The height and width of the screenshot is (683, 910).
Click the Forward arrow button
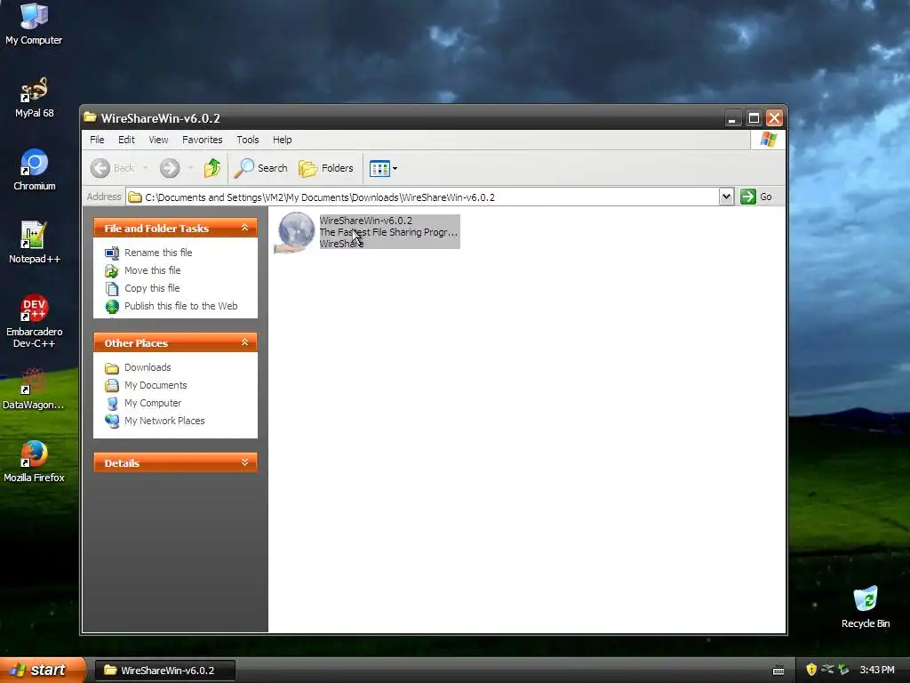click(170, 168)
